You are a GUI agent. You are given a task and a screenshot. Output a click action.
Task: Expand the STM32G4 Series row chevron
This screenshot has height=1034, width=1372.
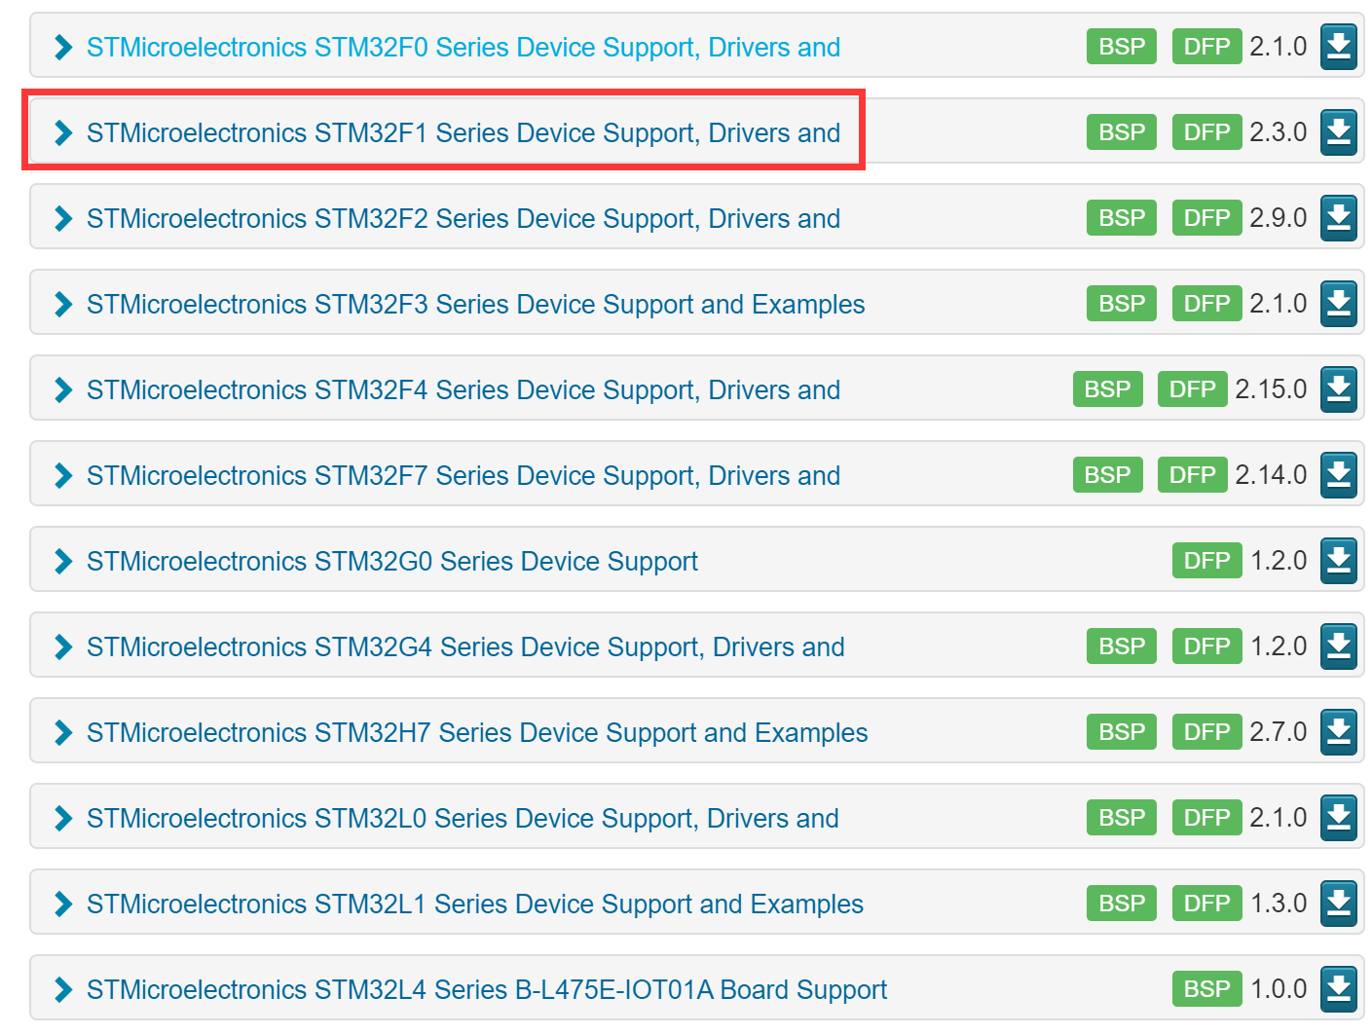coord(63,646)
